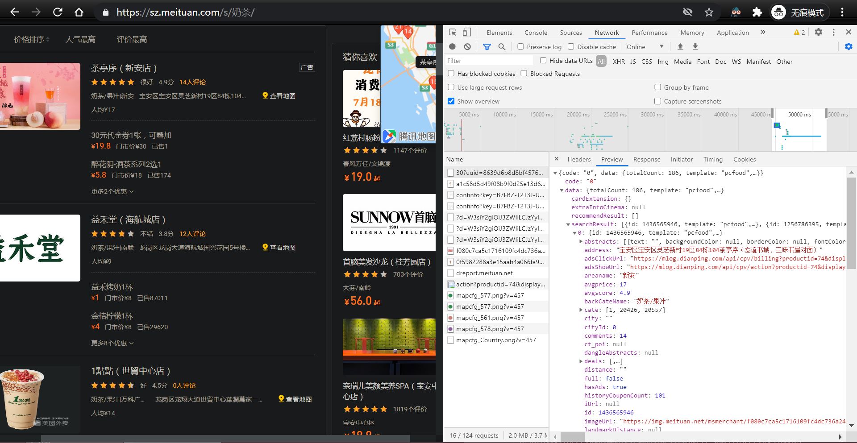Reload the page with the refresh icon

[x=58, y=12]
